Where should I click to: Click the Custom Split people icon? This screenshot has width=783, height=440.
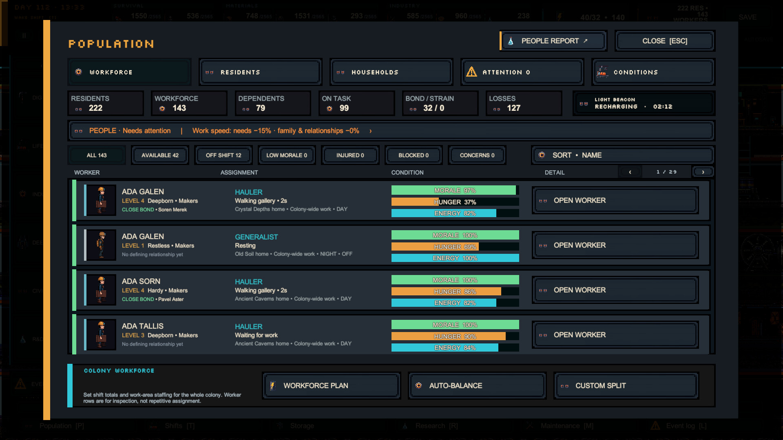click(565, 386)
